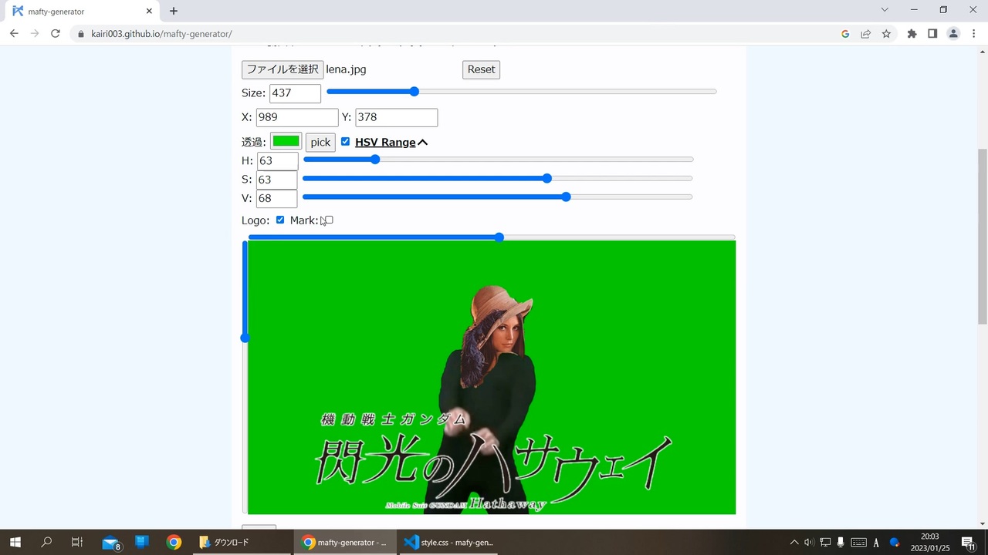Click the Google icon in the address bar
988x555 pixels.
click(x=845, y=34)
